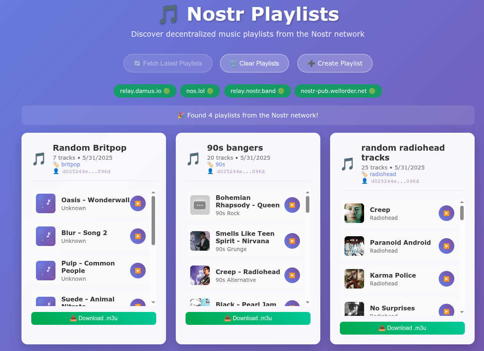This screenshot has width=484, height=351.
Task: Play Bohemian Rhapsody - Queen track
Action: [x=292, y=205]
